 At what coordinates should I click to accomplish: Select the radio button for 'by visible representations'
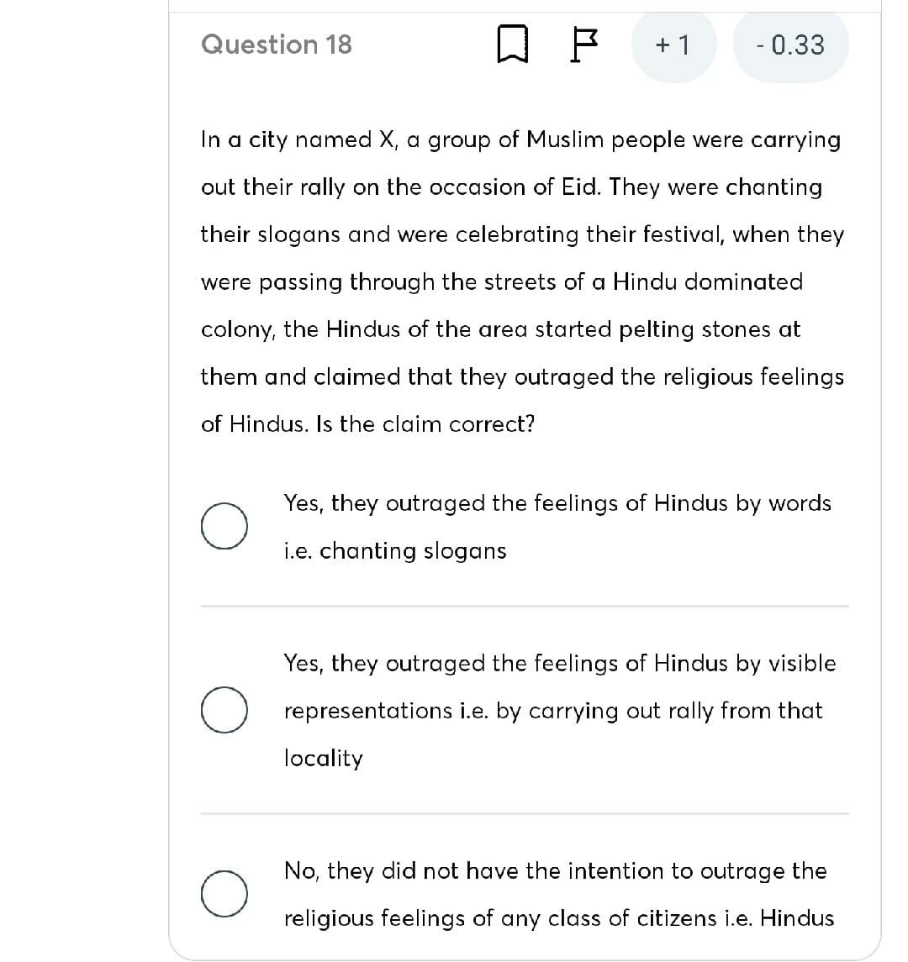point(224,710)
